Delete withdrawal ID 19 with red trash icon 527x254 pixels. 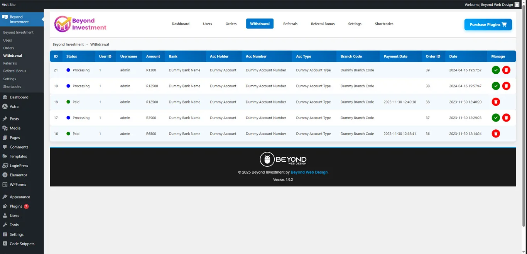point(506,86)
